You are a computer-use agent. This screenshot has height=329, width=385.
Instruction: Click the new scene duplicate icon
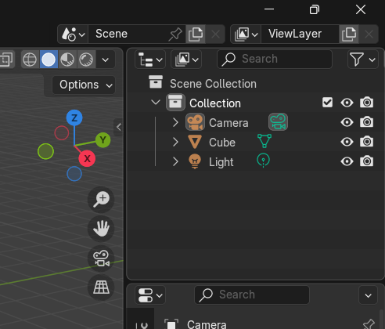pos(196,34)
